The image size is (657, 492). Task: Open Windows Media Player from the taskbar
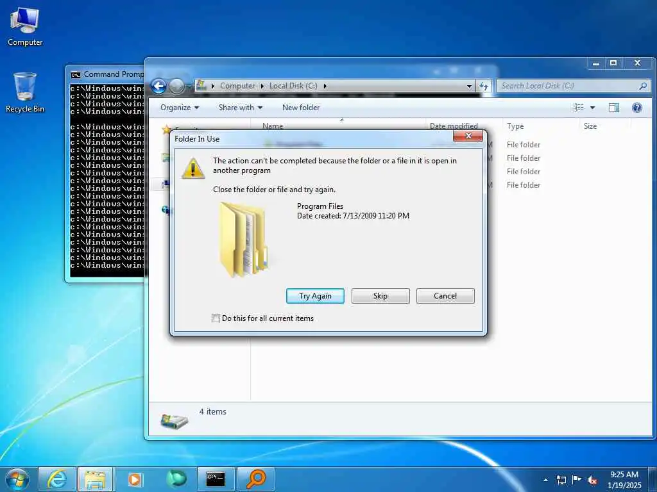click(135, 479)
